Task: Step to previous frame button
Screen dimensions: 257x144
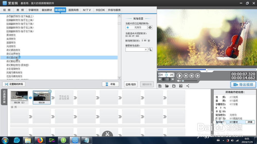Action: pos(192,76)
